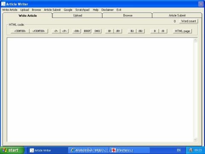The width and height of the screenshot is (205, 154).
Task: Open the Windows start button
Action: [12, 150]
